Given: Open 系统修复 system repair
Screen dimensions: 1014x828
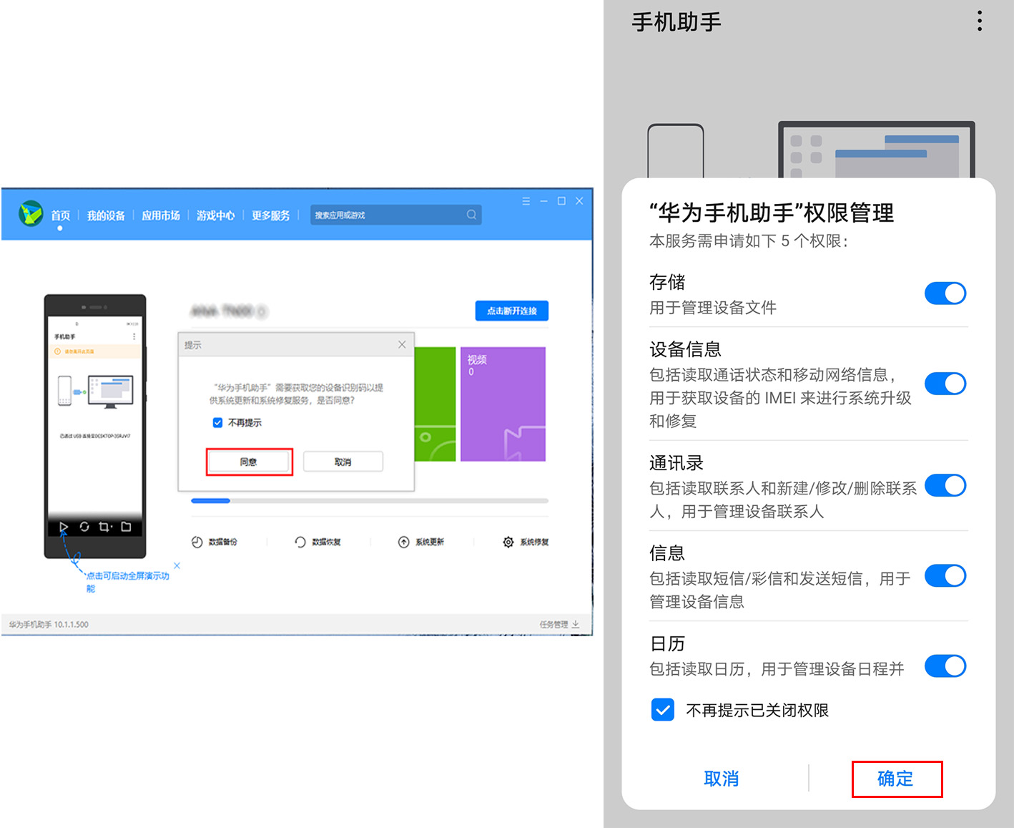Looking at the screenshot, I should (x=526, y=542).
